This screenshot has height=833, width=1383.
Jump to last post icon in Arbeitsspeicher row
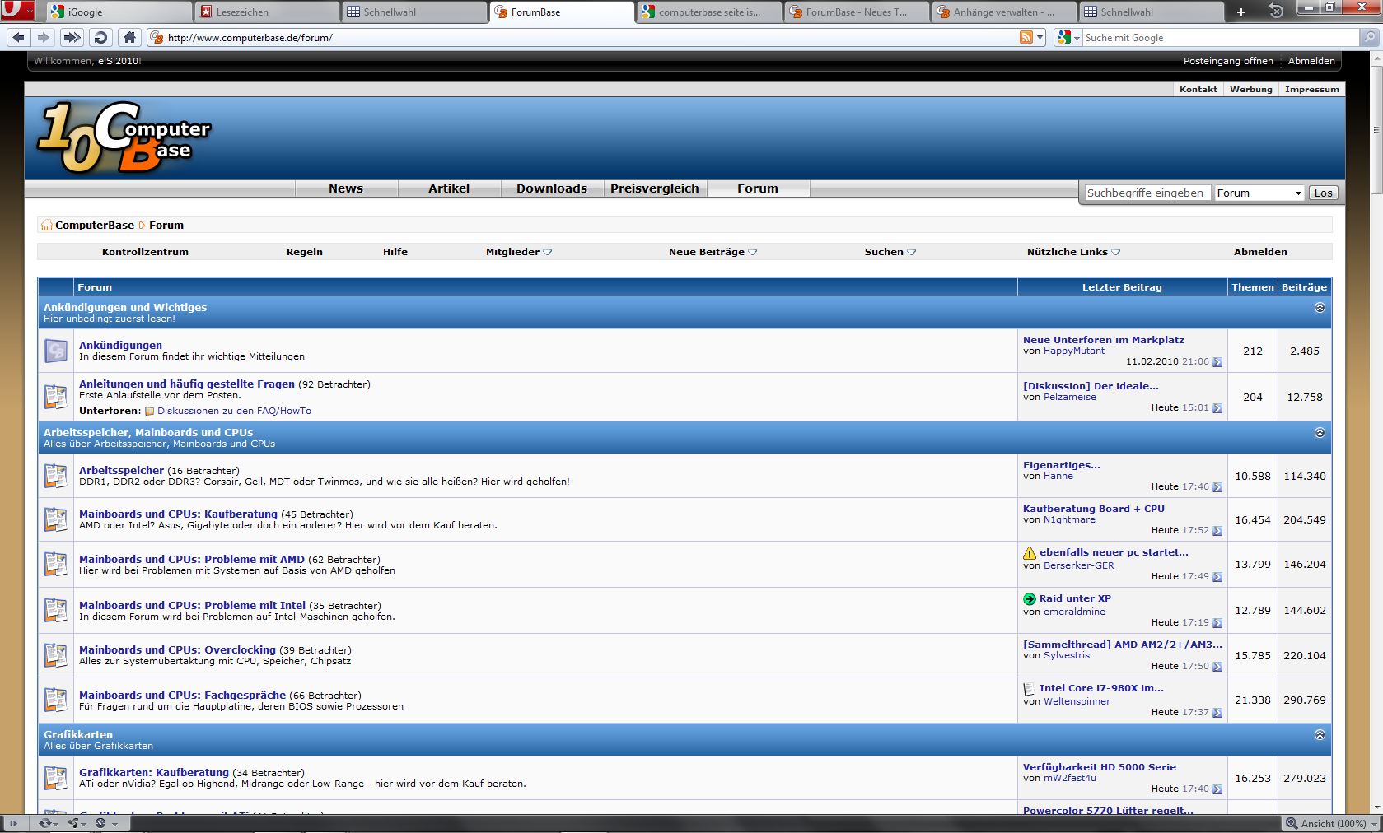(x=1217, y=487)
